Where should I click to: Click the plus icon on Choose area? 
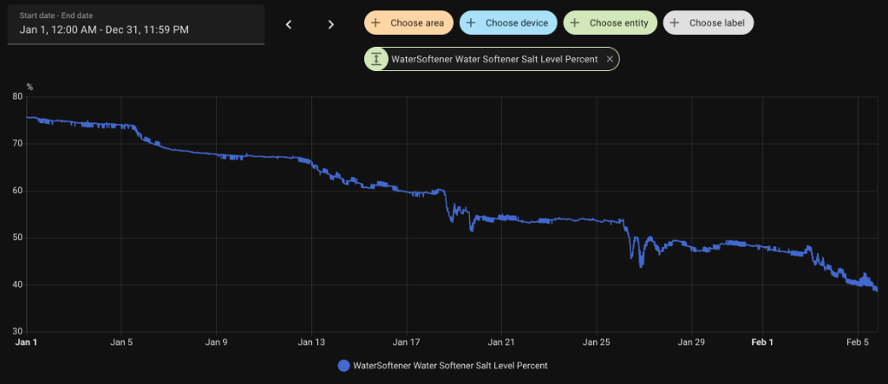(x=376, y=23)
